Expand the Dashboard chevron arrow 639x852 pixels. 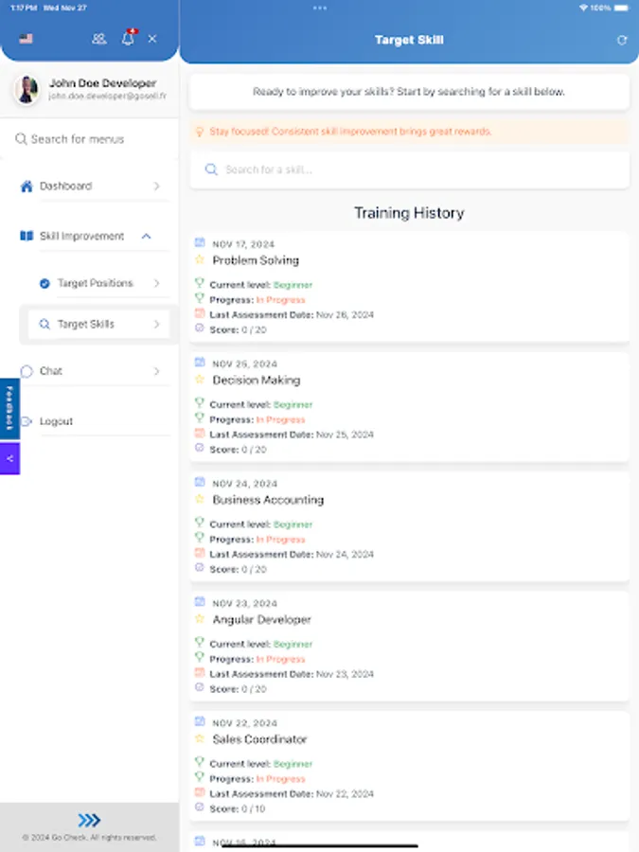click(156, 186)
